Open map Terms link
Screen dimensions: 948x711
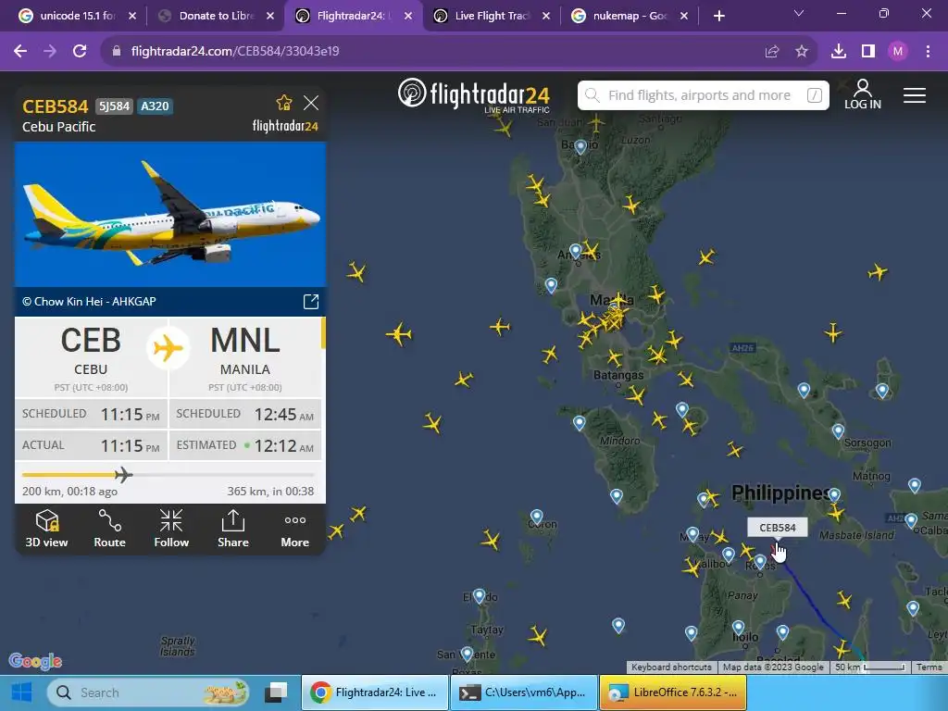pyautogui.click(x=929, y=667)
